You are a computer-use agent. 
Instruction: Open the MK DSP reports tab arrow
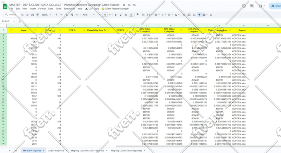pos(43,151)
